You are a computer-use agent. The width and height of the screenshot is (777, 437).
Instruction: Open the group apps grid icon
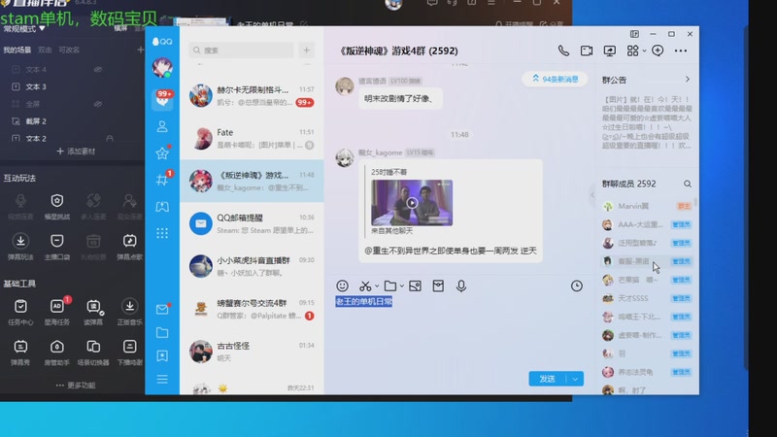click(x=632, y=50)
